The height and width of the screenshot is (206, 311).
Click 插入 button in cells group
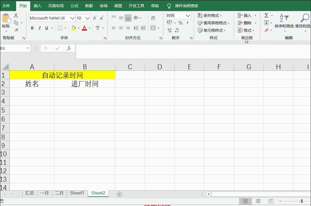point(245,16)
